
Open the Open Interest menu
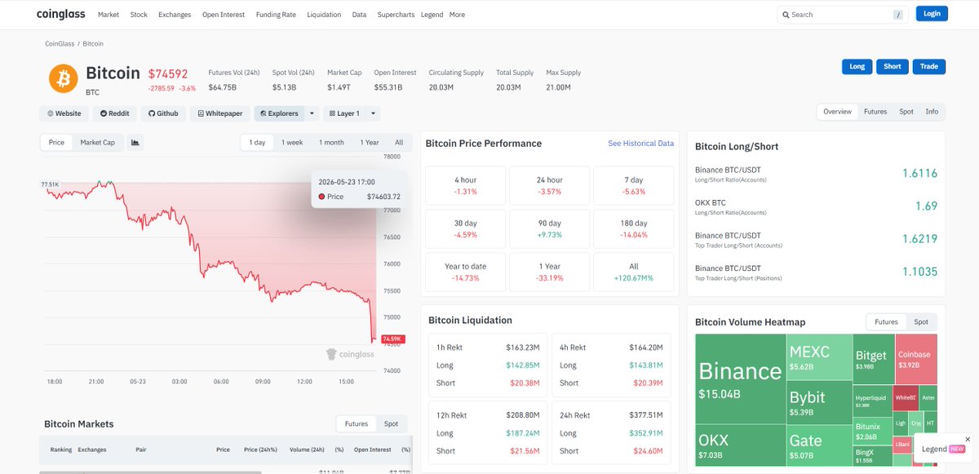click(x=224, y=15)
